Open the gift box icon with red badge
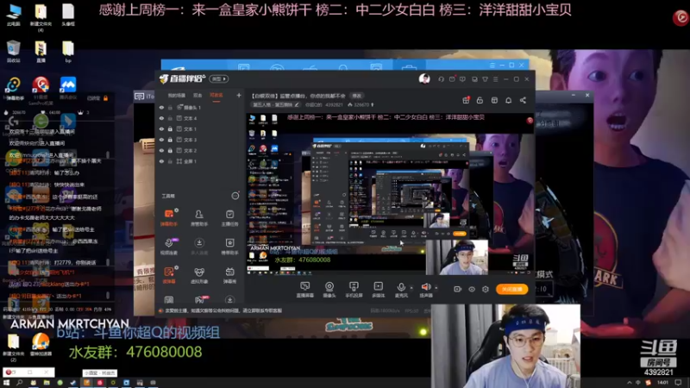The image size is (690, 388). (466, 100)
